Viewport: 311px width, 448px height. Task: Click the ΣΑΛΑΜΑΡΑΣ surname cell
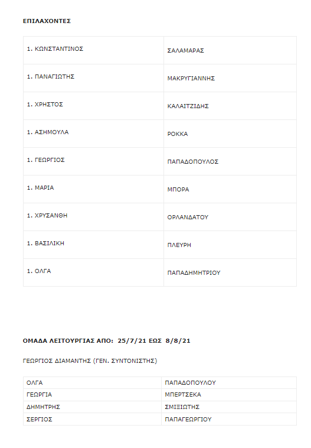[230, 50]
